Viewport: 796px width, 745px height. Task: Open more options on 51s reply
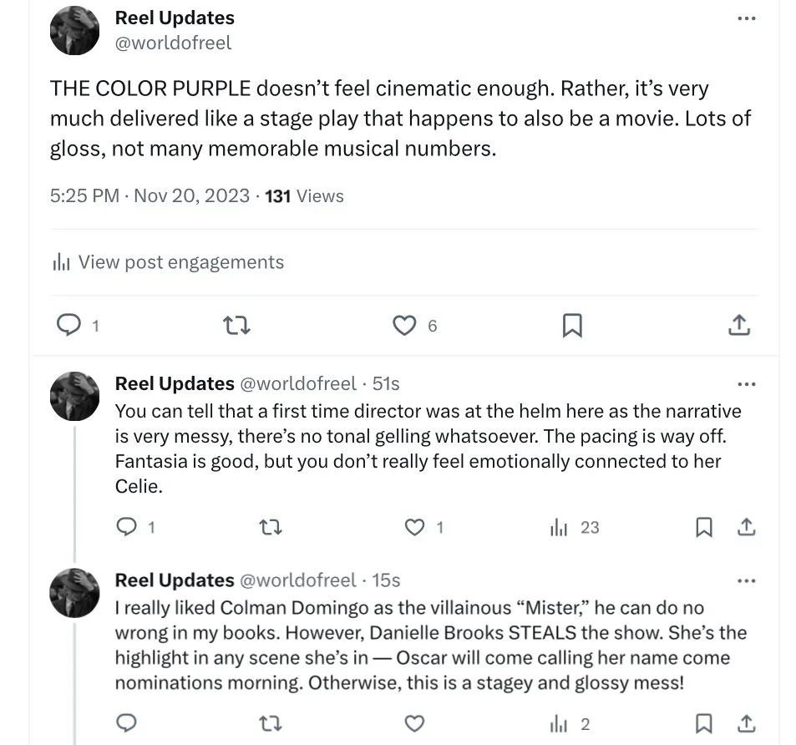(x=747, y=384)
